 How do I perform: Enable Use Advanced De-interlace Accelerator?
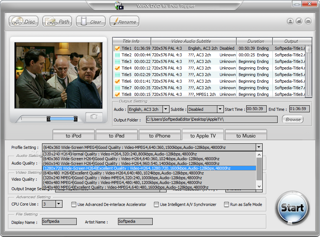(x=74, y=204)
